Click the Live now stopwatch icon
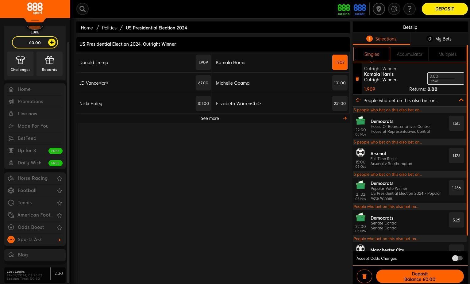This screenshot has width=470, height=284. 11,114
